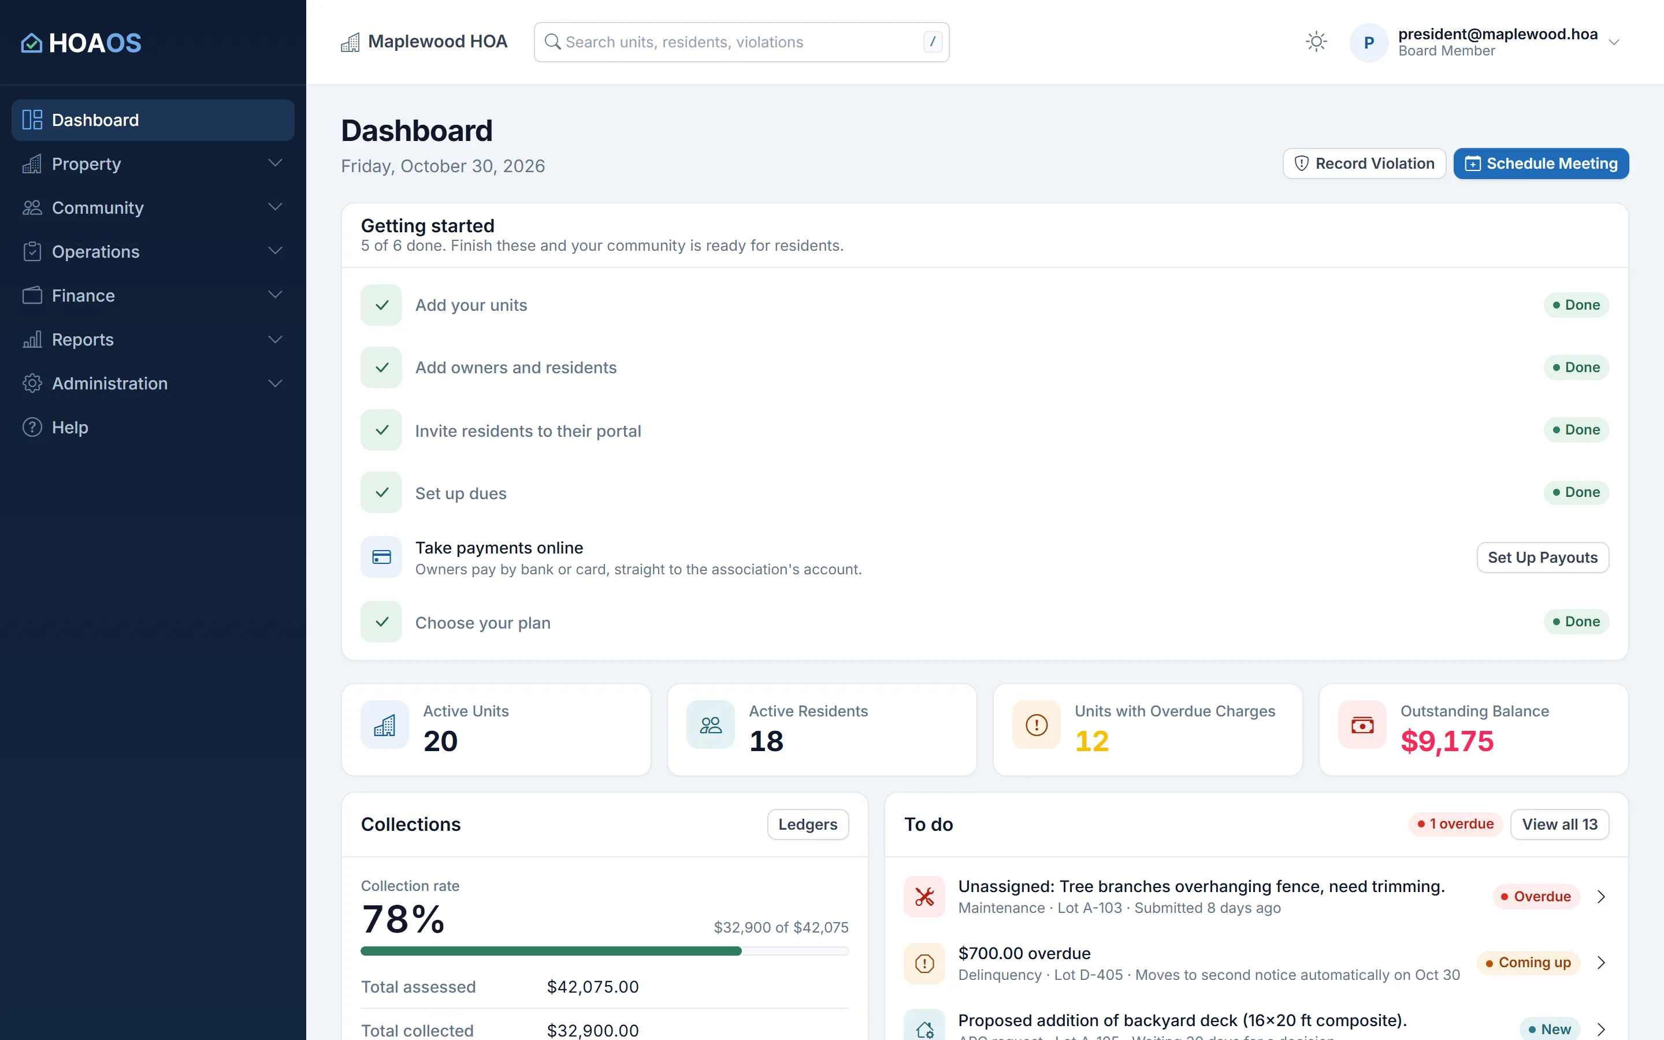Image resolution: width=1664 pixels, height=1040 pixels.
Task: Open the $700.00 overdue item chevron
Action: [x=1601, y=963]
